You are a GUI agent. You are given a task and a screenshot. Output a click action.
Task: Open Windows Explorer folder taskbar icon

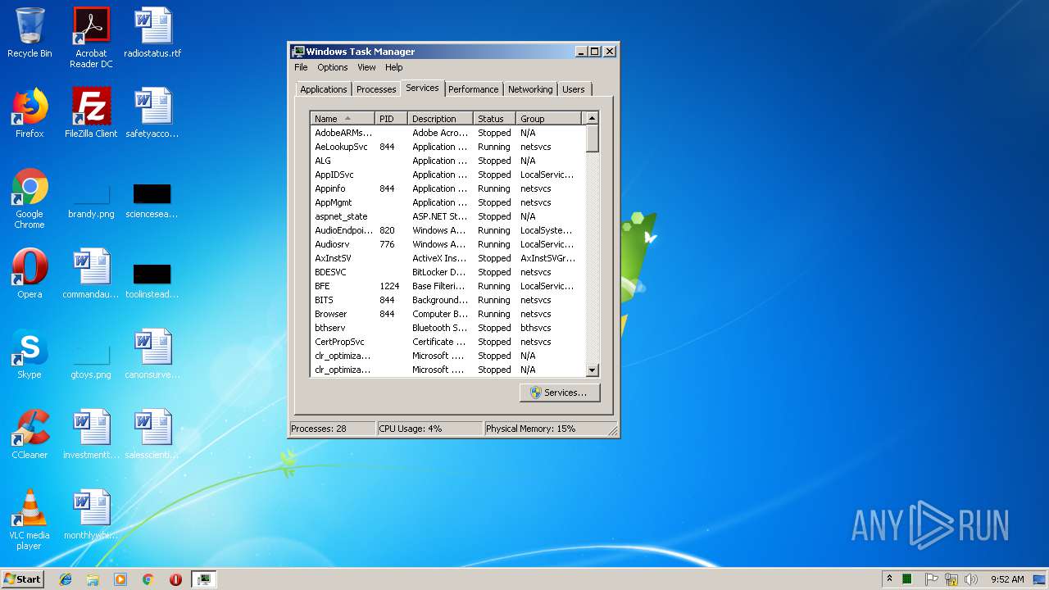coord(93,579)
